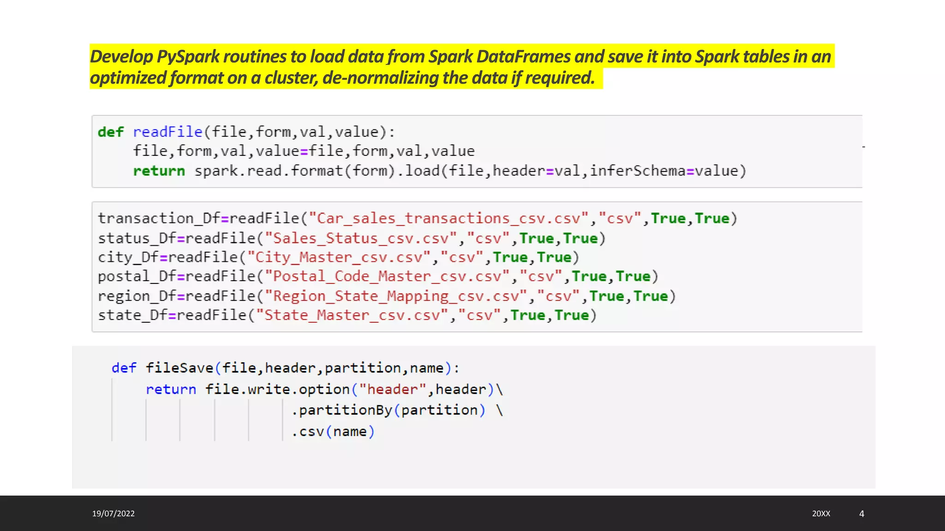Click the 20XX footer text

[x=821, y=513]
